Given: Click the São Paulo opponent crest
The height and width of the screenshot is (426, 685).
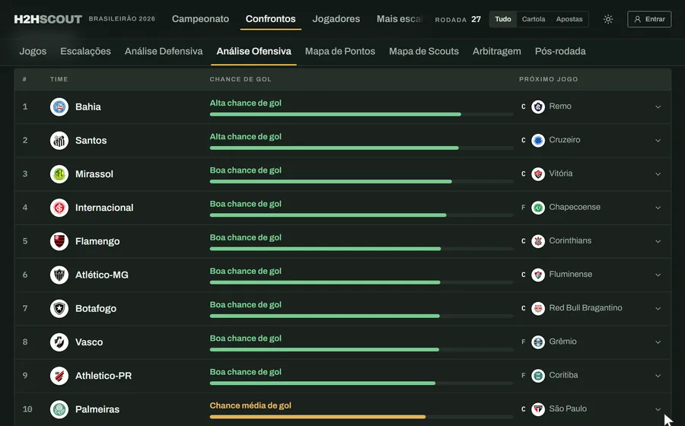Looking at the screenshot, I should [538, 409].
